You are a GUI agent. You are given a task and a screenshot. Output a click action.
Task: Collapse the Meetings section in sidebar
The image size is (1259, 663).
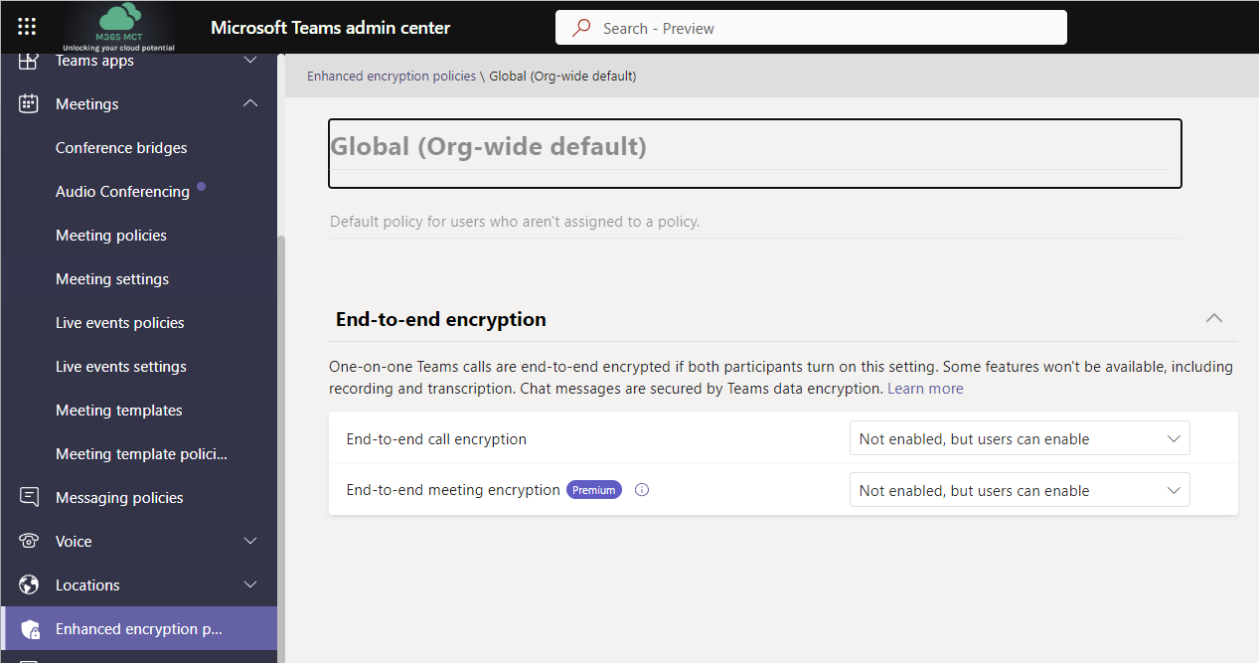pyautogui.click(x=249, y=103)
